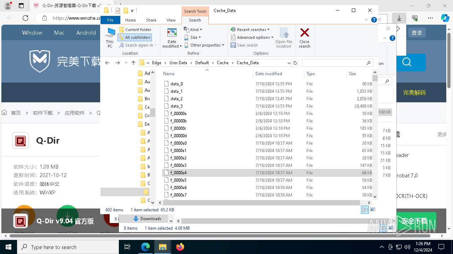This screenshot has width=453, height=254.
Task: Click the taskbar search box
Action: point(68,247)
